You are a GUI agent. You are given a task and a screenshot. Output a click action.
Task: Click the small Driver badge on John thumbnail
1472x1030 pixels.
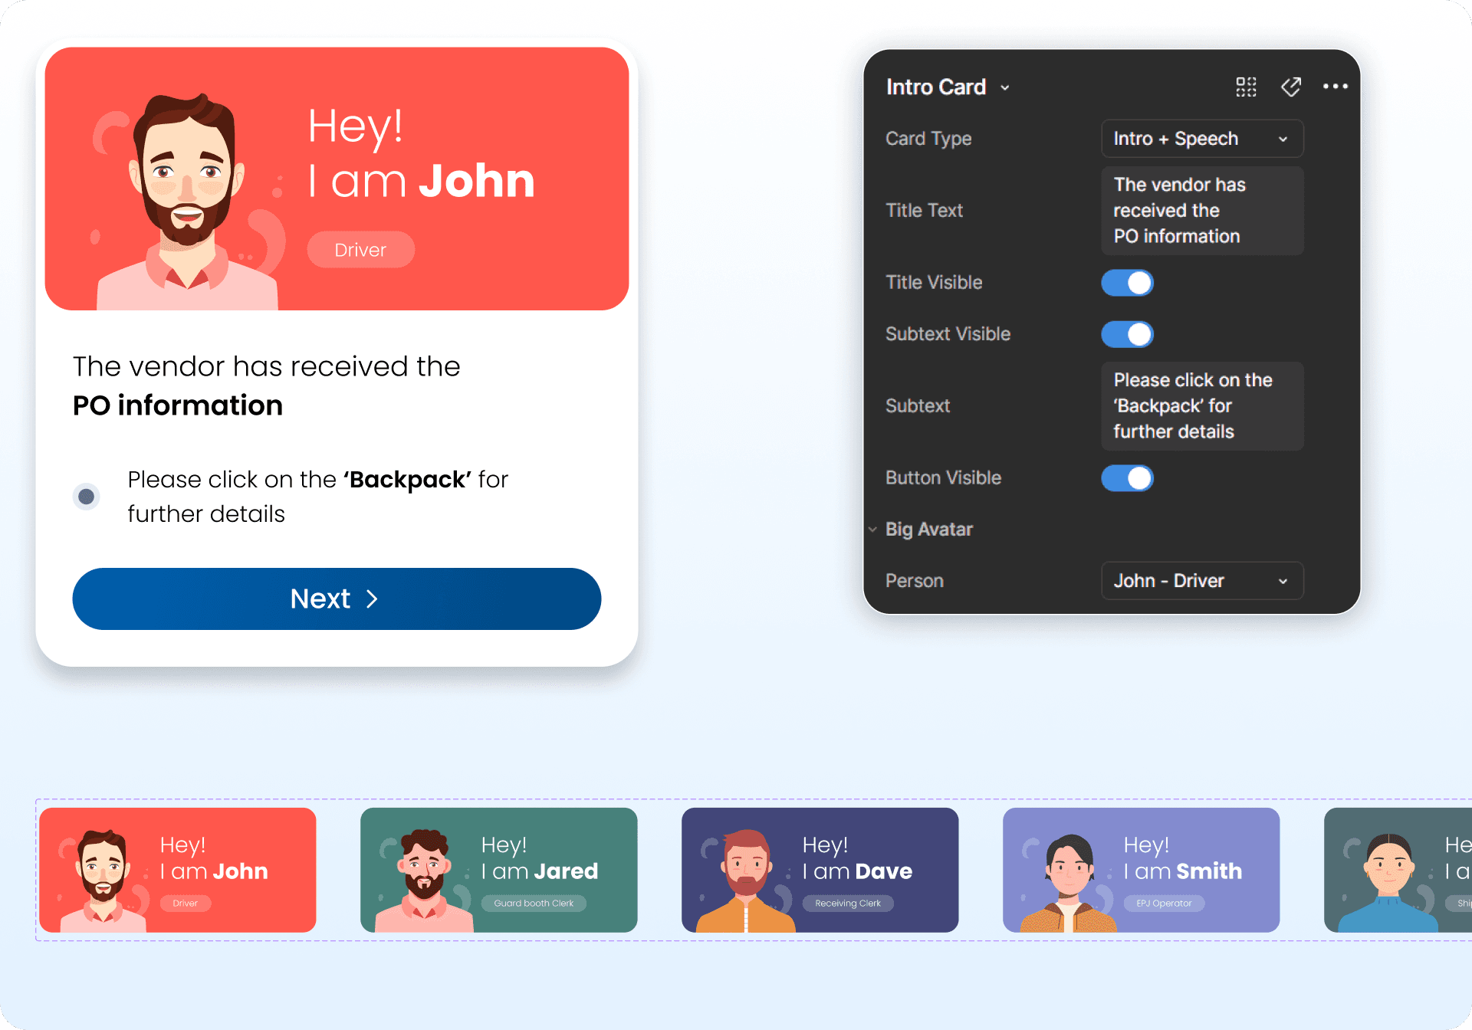pos(186,904)
